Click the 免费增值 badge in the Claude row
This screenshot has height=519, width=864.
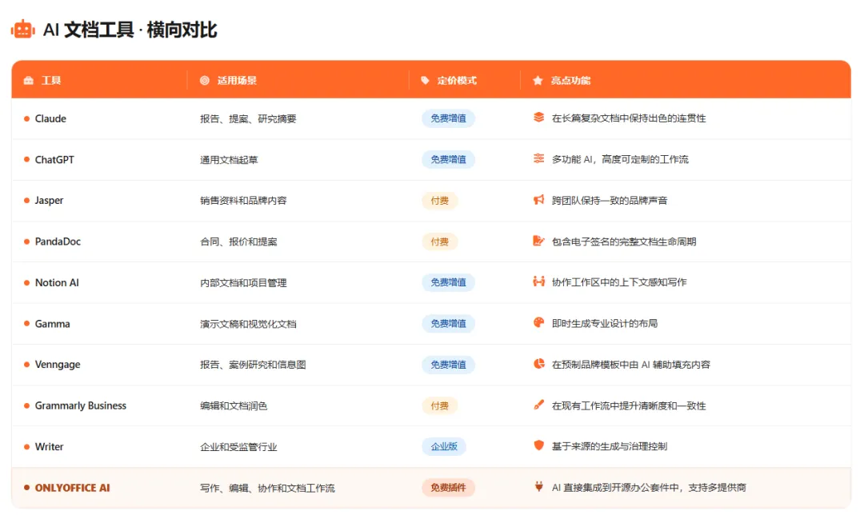[448, 118]
